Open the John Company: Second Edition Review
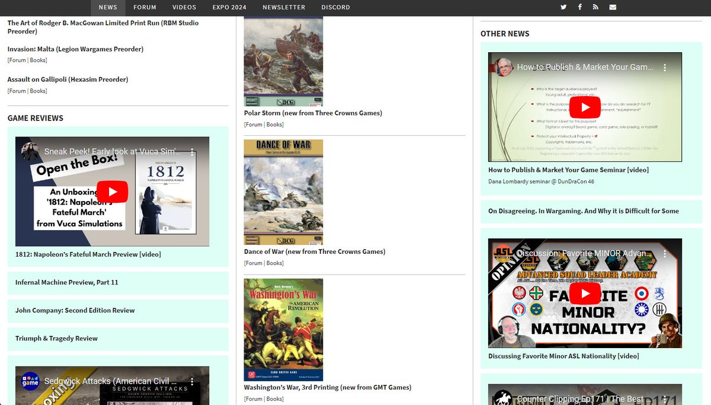711x405 pixels. click(x=75, y=310)
